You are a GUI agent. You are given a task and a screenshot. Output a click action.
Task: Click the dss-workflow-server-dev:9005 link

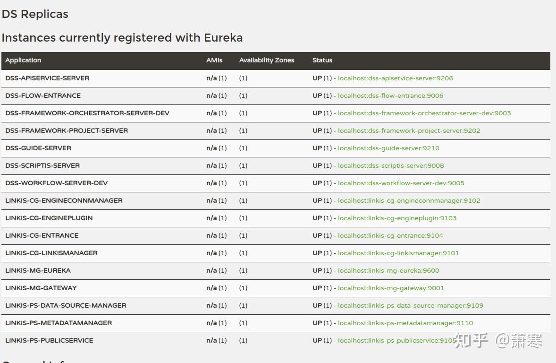[401, 183]
